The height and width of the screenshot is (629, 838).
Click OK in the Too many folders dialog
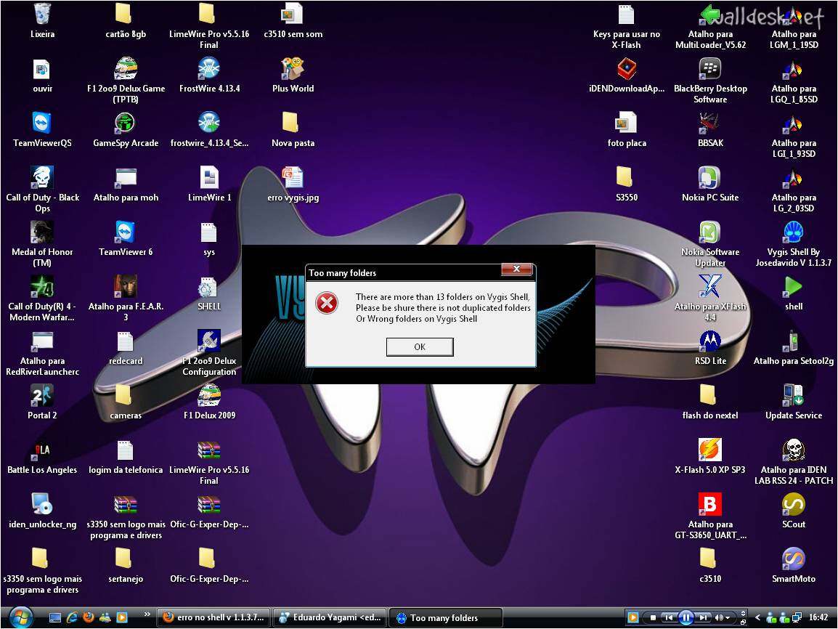(x=420, y=347)
